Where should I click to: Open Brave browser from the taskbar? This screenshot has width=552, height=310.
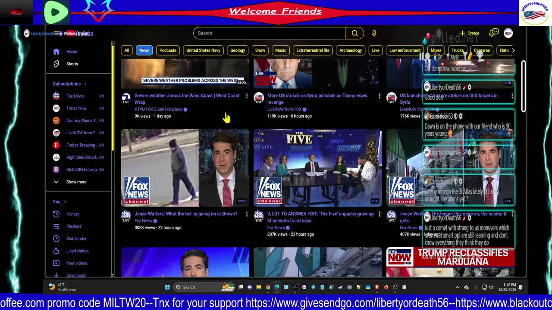coord(377,287)
